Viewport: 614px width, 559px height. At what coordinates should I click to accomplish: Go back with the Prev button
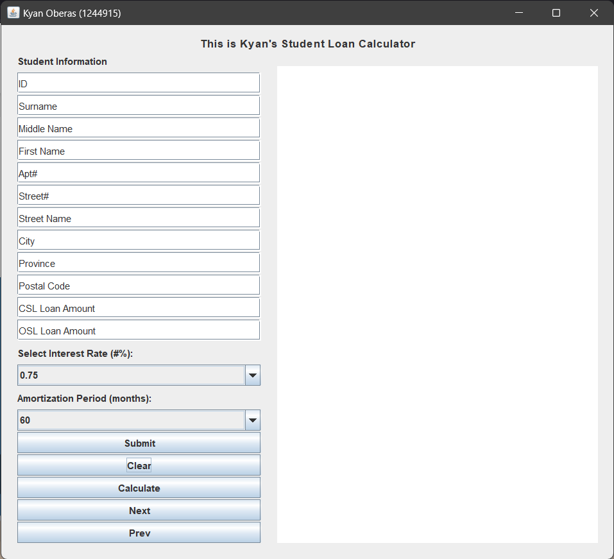tap(139, 533)
